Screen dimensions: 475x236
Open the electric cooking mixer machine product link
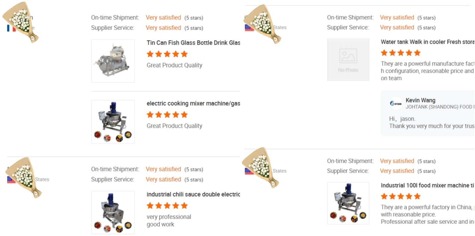(x=193, y=103)
